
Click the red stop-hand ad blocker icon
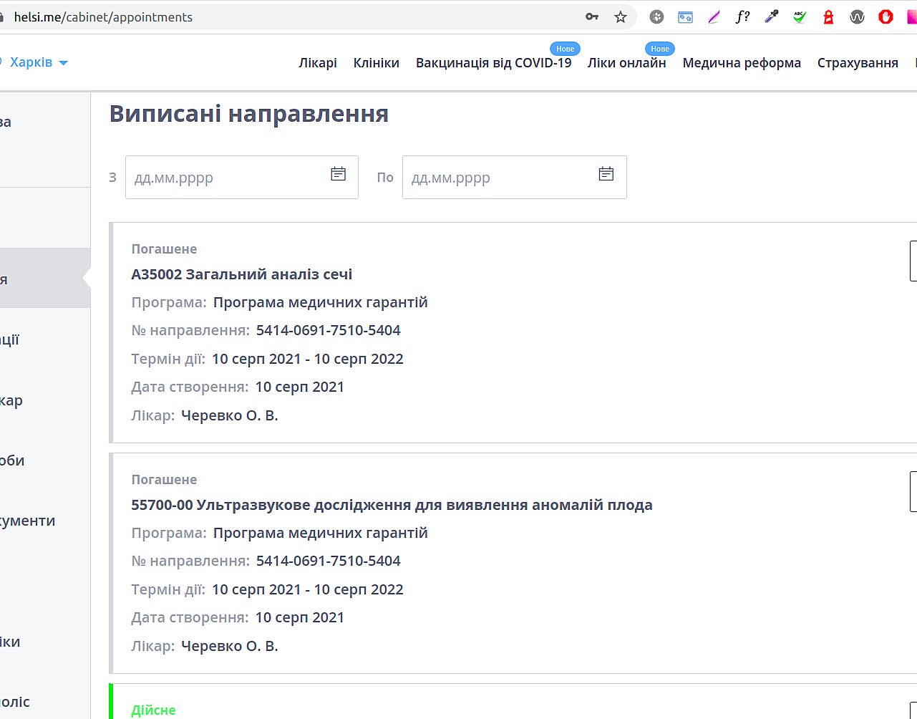tap(886, 17)
